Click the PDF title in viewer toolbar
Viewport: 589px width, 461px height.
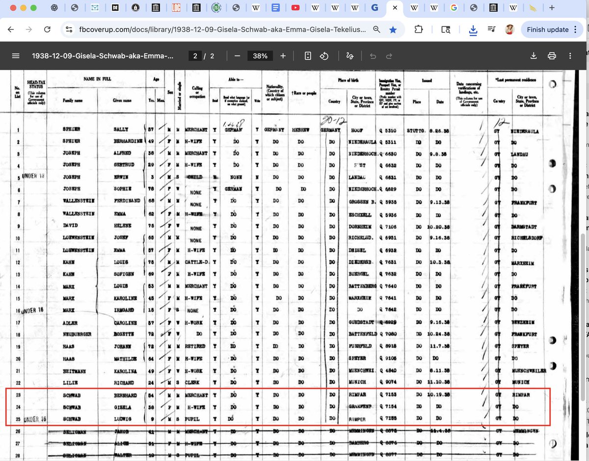coord(103,56)
